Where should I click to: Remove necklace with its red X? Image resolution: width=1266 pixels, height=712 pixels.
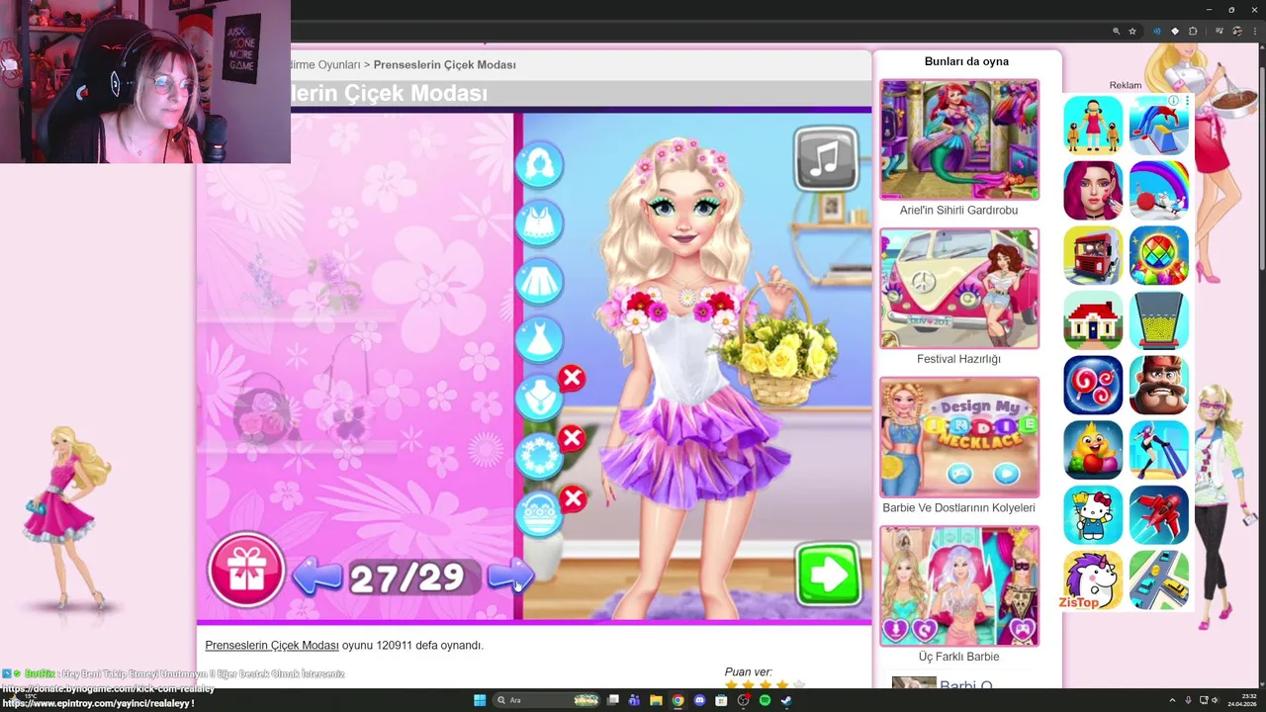pos(572,379)
